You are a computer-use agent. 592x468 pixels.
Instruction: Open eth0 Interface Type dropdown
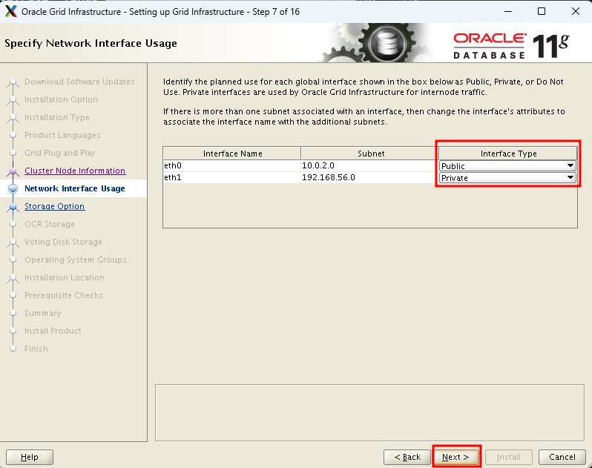coord(507,165)
